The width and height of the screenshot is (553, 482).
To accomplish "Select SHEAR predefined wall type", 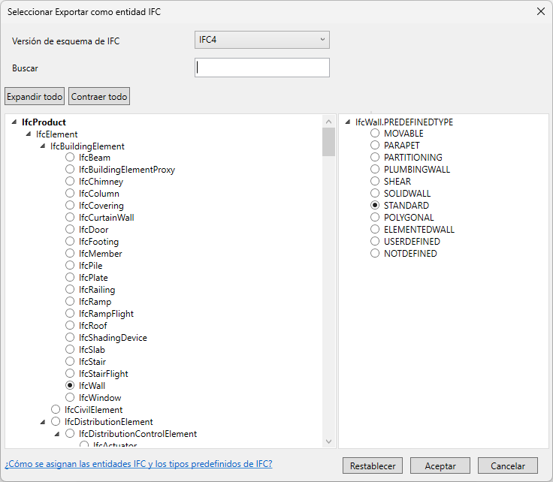I will [x=375, y=182].
